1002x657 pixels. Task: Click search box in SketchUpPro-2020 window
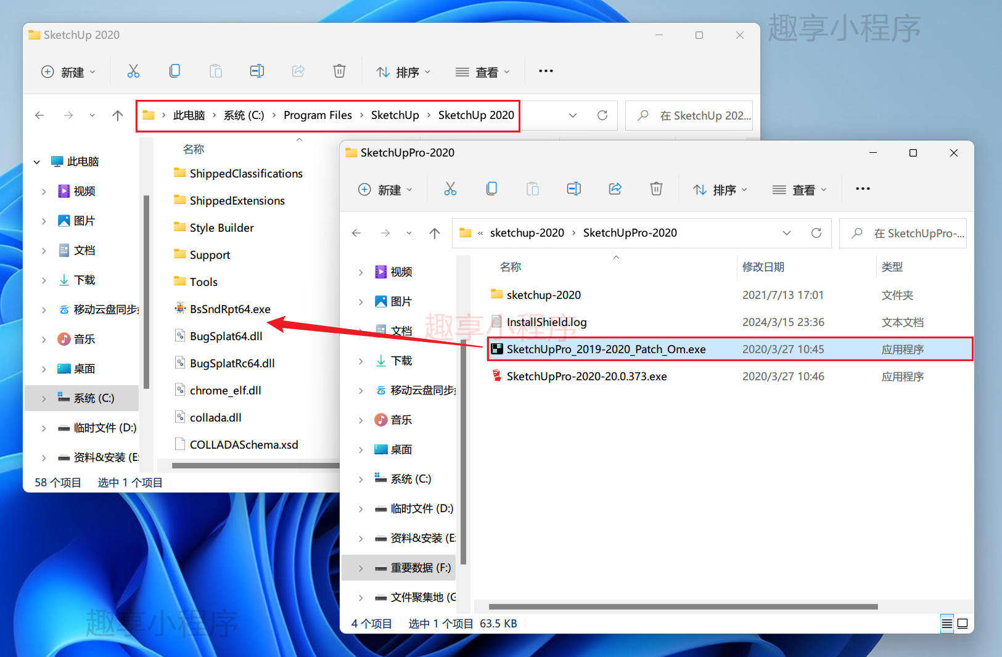tap(903, 233)
